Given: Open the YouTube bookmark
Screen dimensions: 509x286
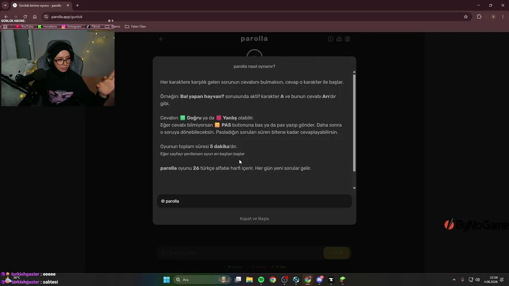Looking at the screenshot, I should [x=25, y=27].
